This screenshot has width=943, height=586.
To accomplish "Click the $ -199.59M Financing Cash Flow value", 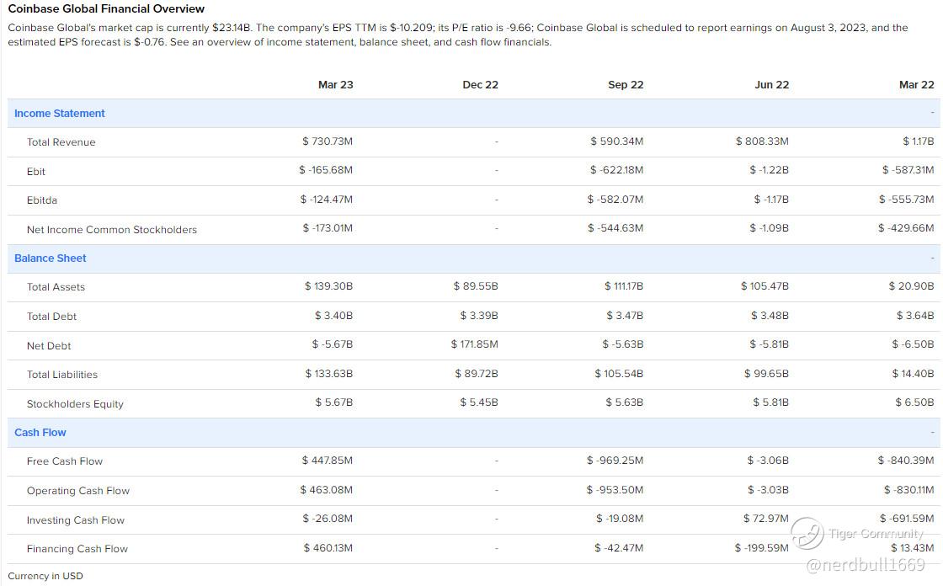I will 761,548.
